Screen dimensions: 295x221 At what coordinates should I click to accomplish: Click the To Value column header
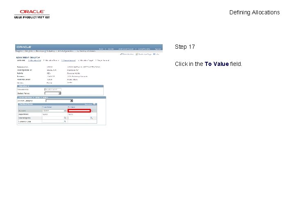tap(71, 107)
